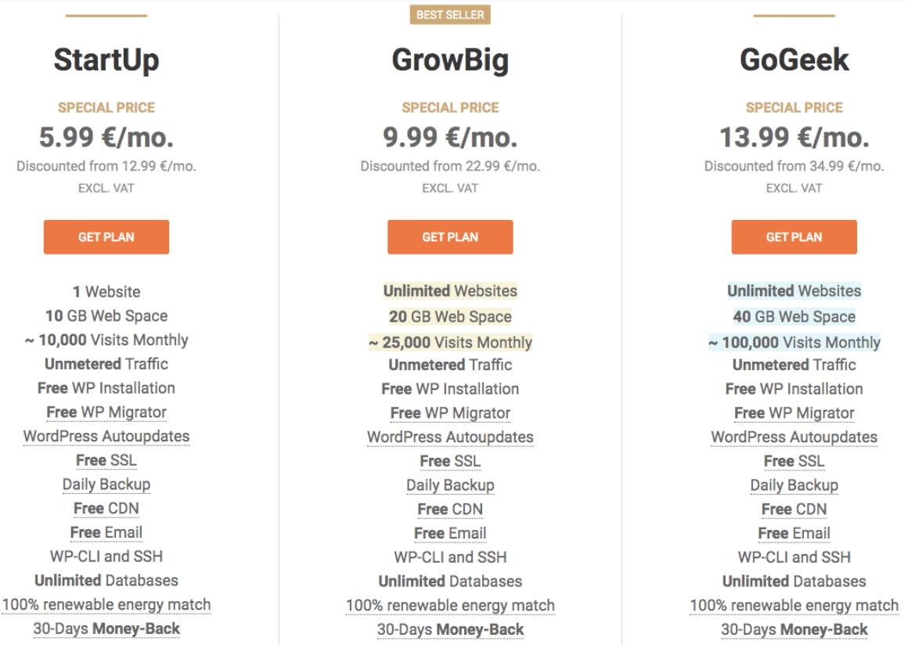Open Free CDN details in GrowBig

tap(450, 510)
